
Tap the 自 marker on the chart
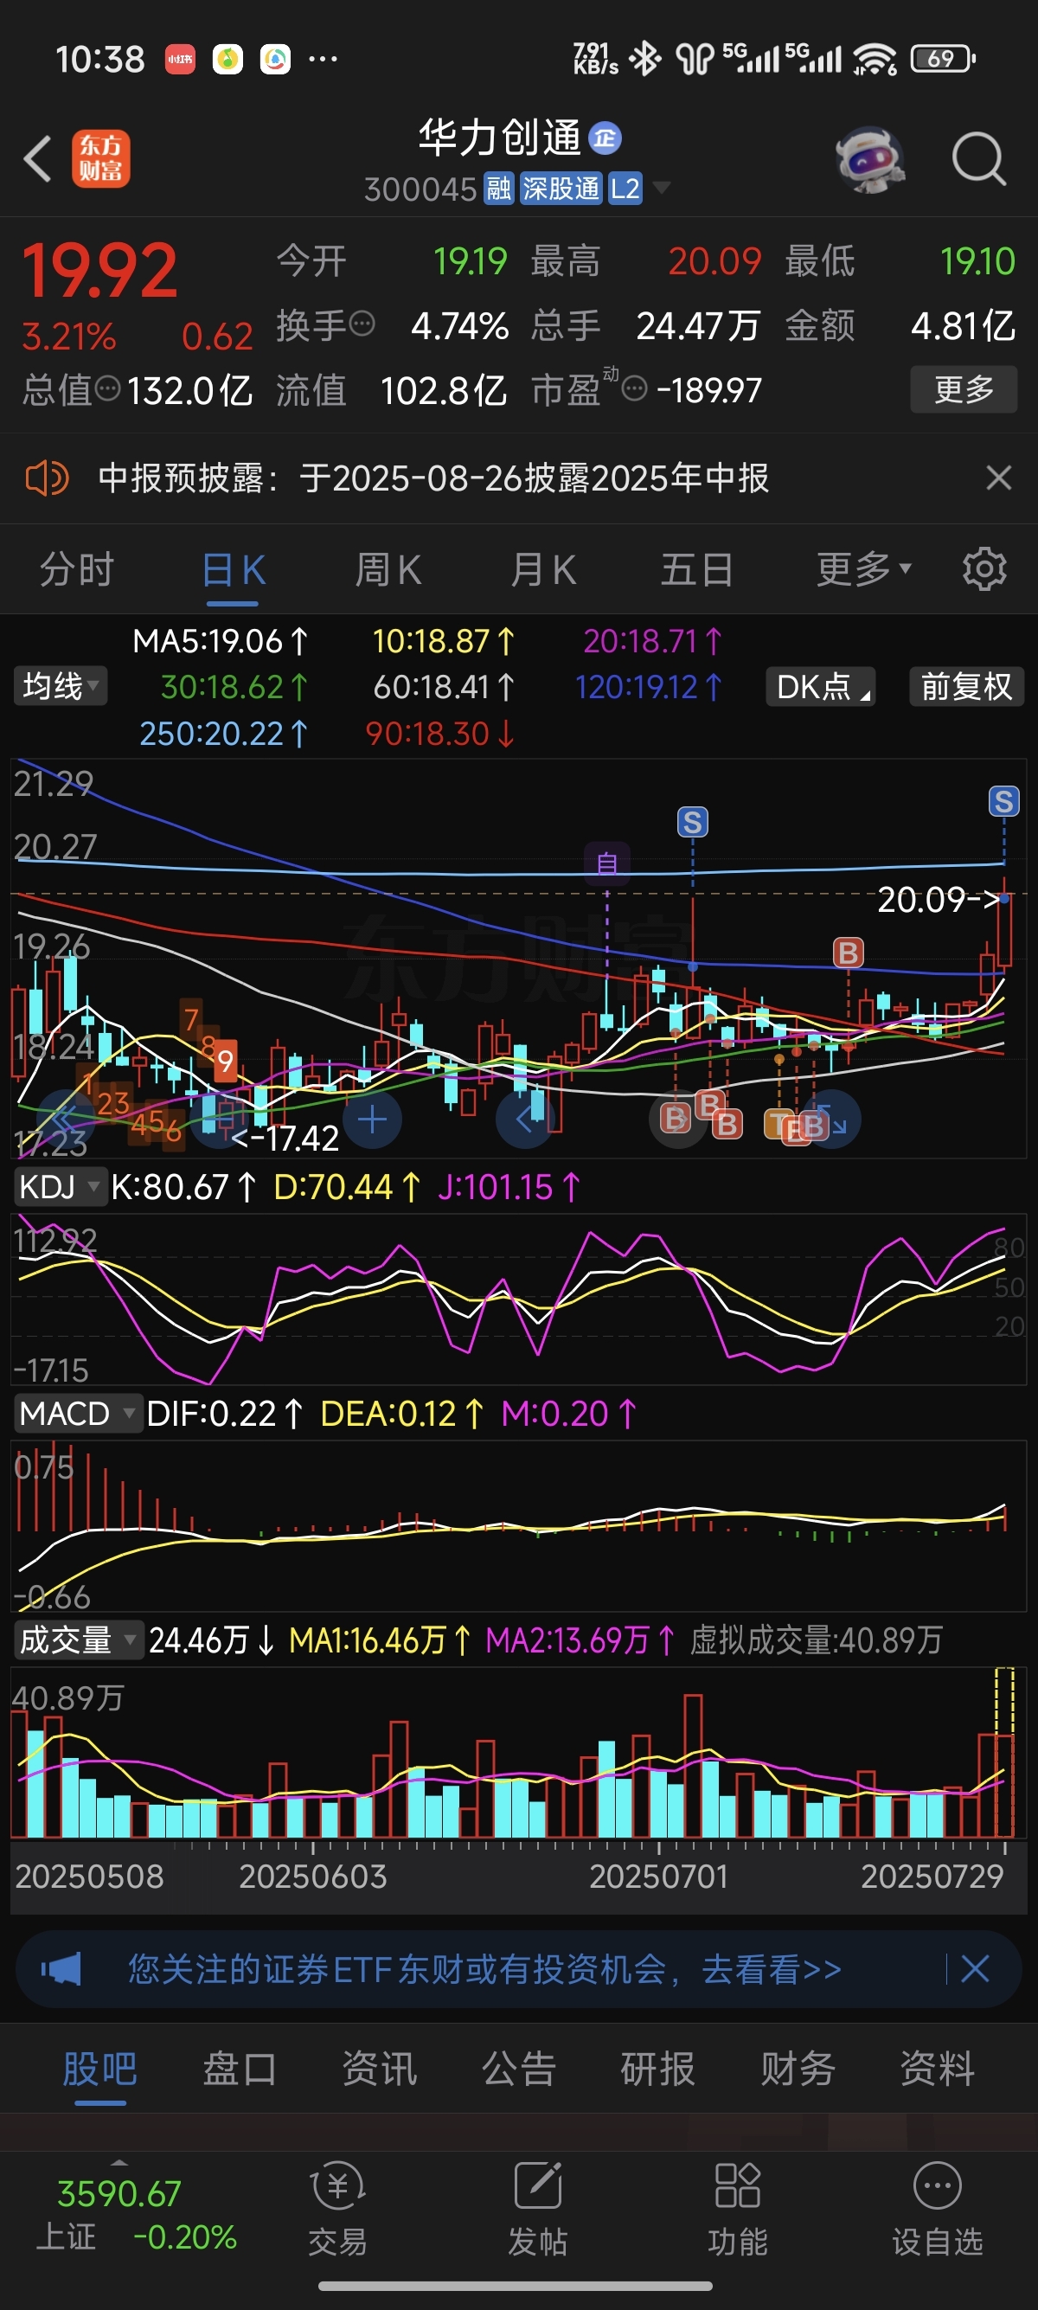click(607, 863)
